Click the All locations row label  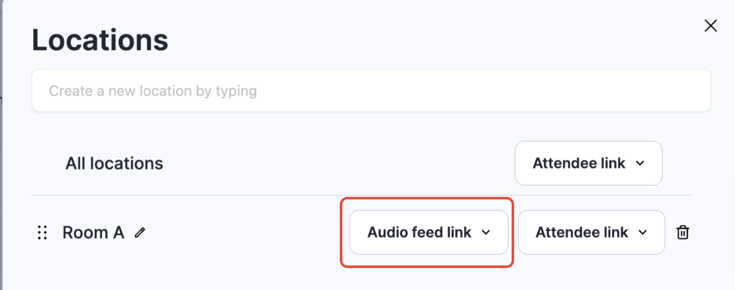[114, 164]
